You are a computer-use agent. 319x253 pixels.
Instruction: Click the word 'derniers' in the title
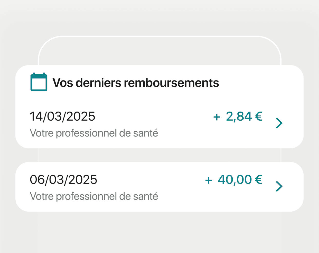point(98,83)
